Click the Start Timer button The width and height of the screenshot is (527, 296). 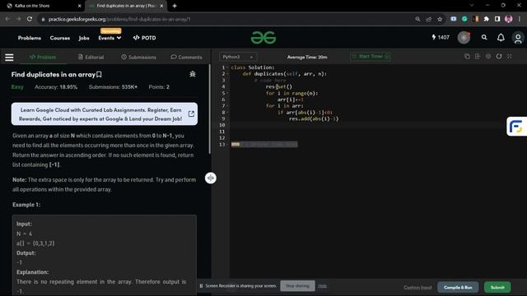pos(370,57)
